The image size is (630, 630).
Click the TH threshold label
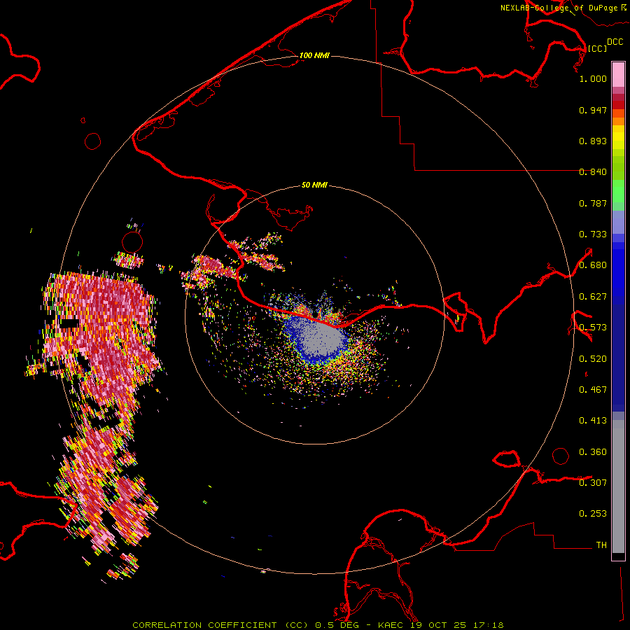coord(601,545)
